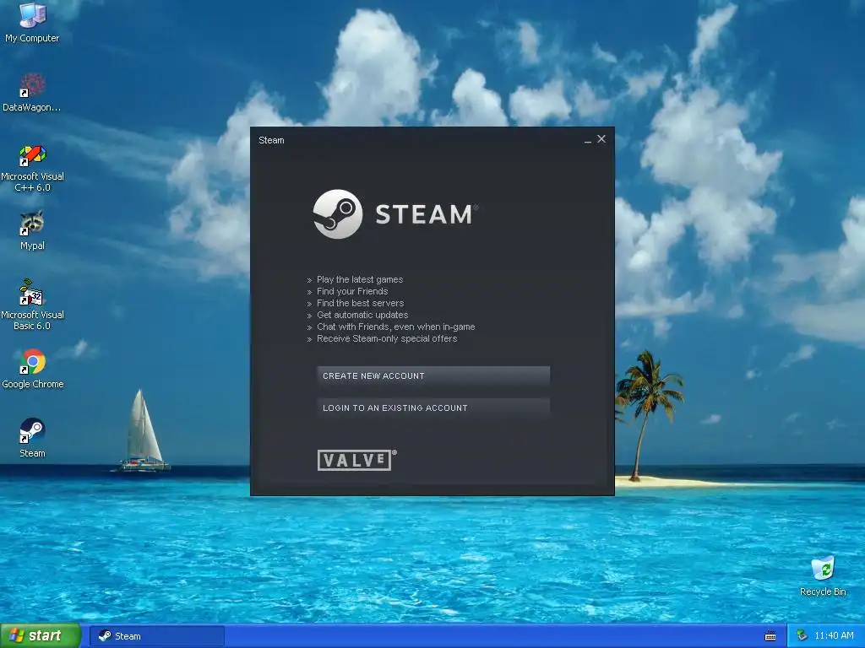Click the Valve logo in Steam window
Viewport: 865px width, 648px height.
(x=356, y=460)
